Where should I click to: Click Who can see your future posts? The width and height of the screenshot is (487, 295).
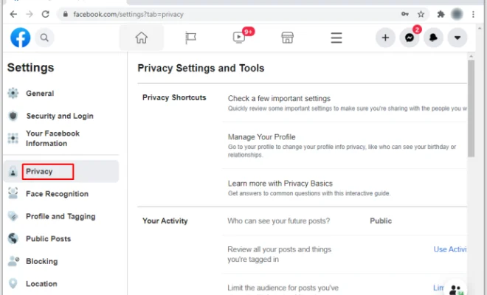pyautogui.click(x=279, y=221)
